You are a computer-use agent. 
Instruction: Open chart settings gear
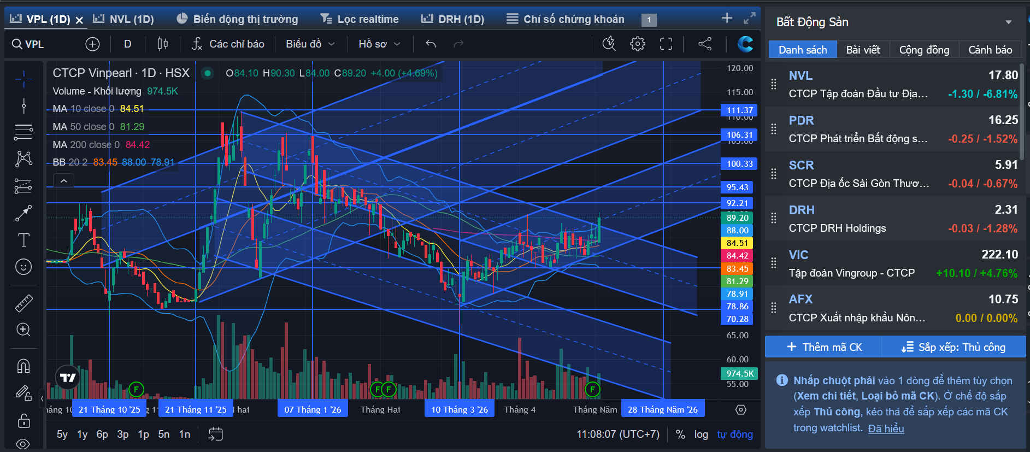[637, 44]
